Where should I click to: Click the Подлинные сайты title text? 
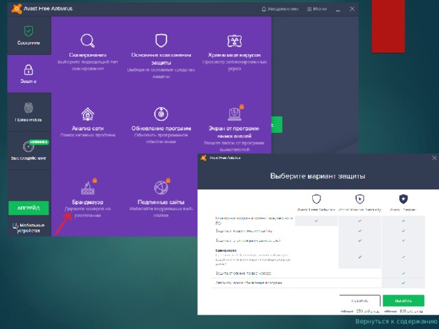click(x=161, y=202)
